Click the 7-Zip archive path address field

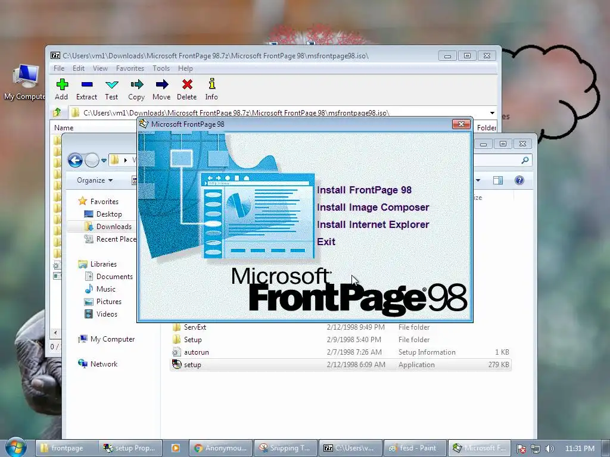click(x=278, y=112)
